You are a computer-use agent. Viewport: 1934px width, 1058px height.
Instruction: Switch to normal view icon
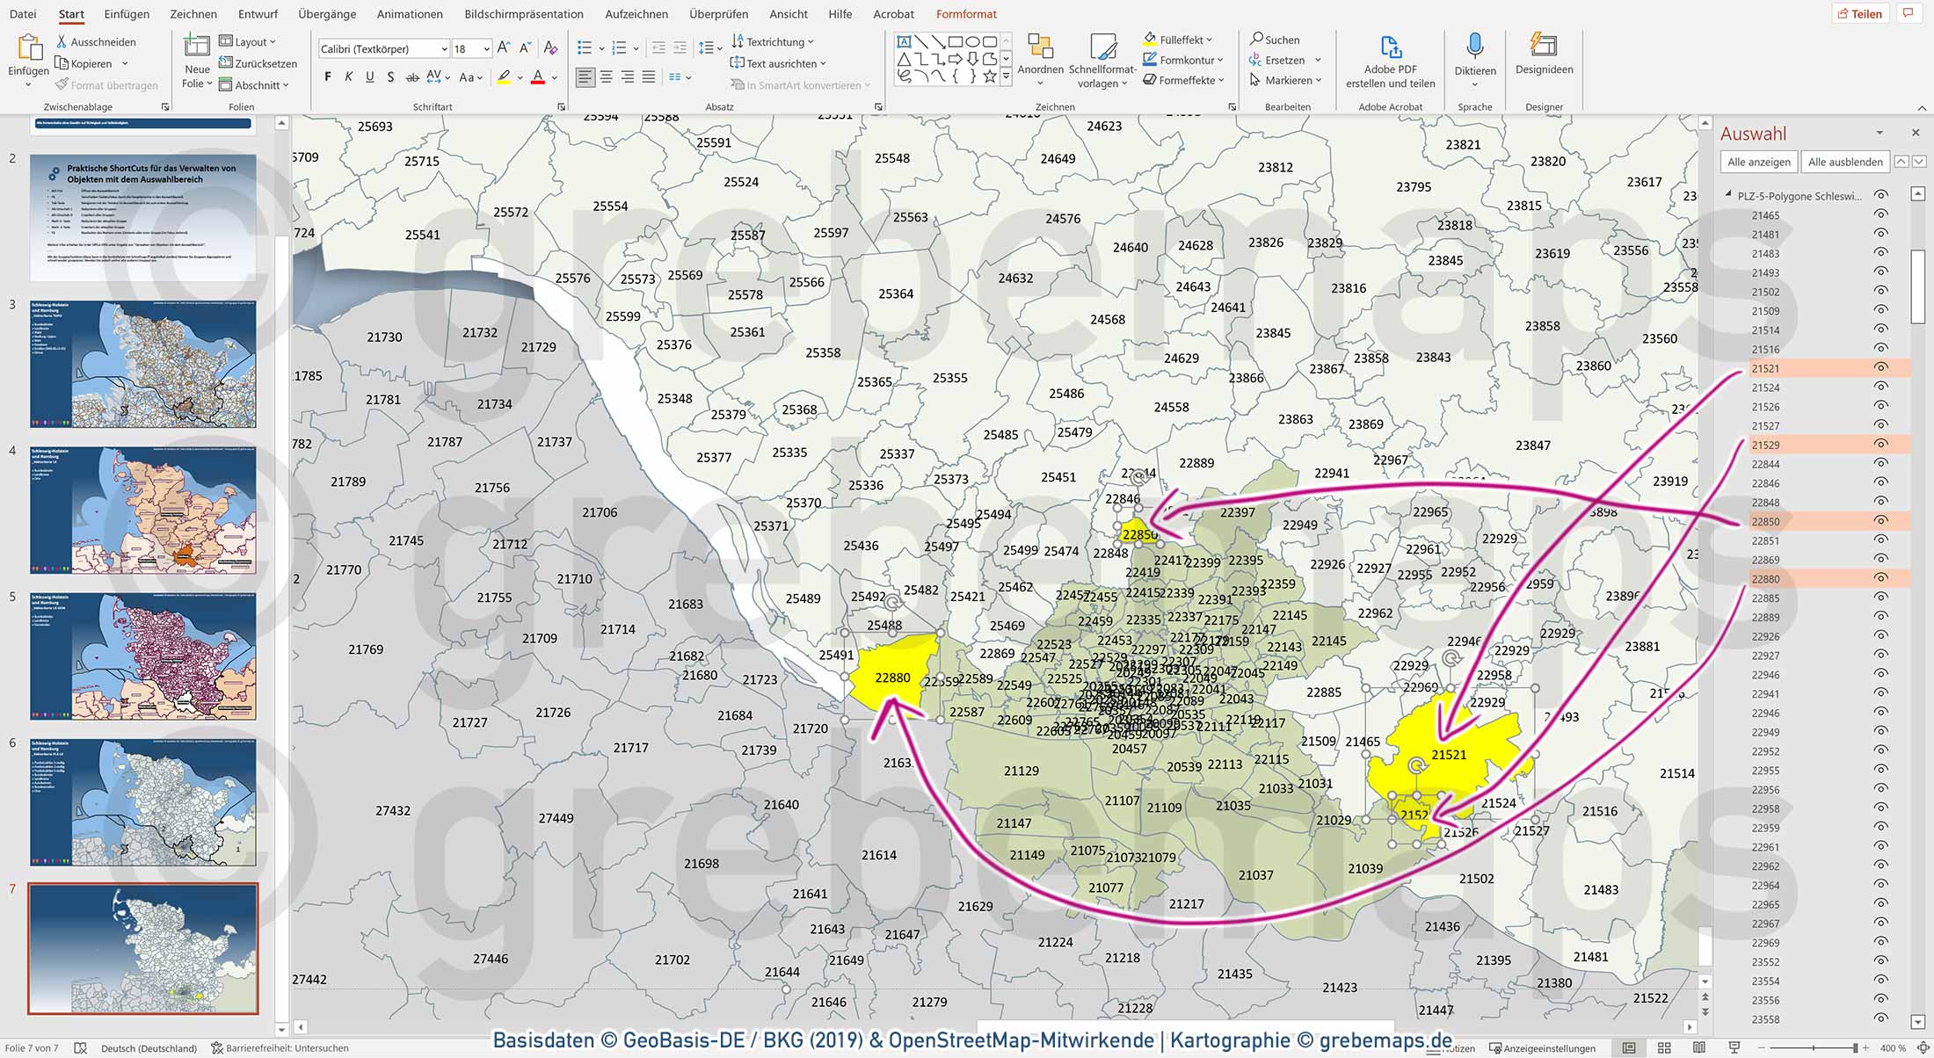[1629, 1047]
